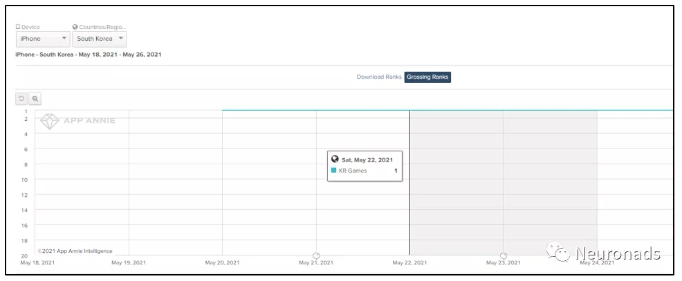Click the magnifier zoom icon above chart
This screenshot has height=281, width=682.
35,99
